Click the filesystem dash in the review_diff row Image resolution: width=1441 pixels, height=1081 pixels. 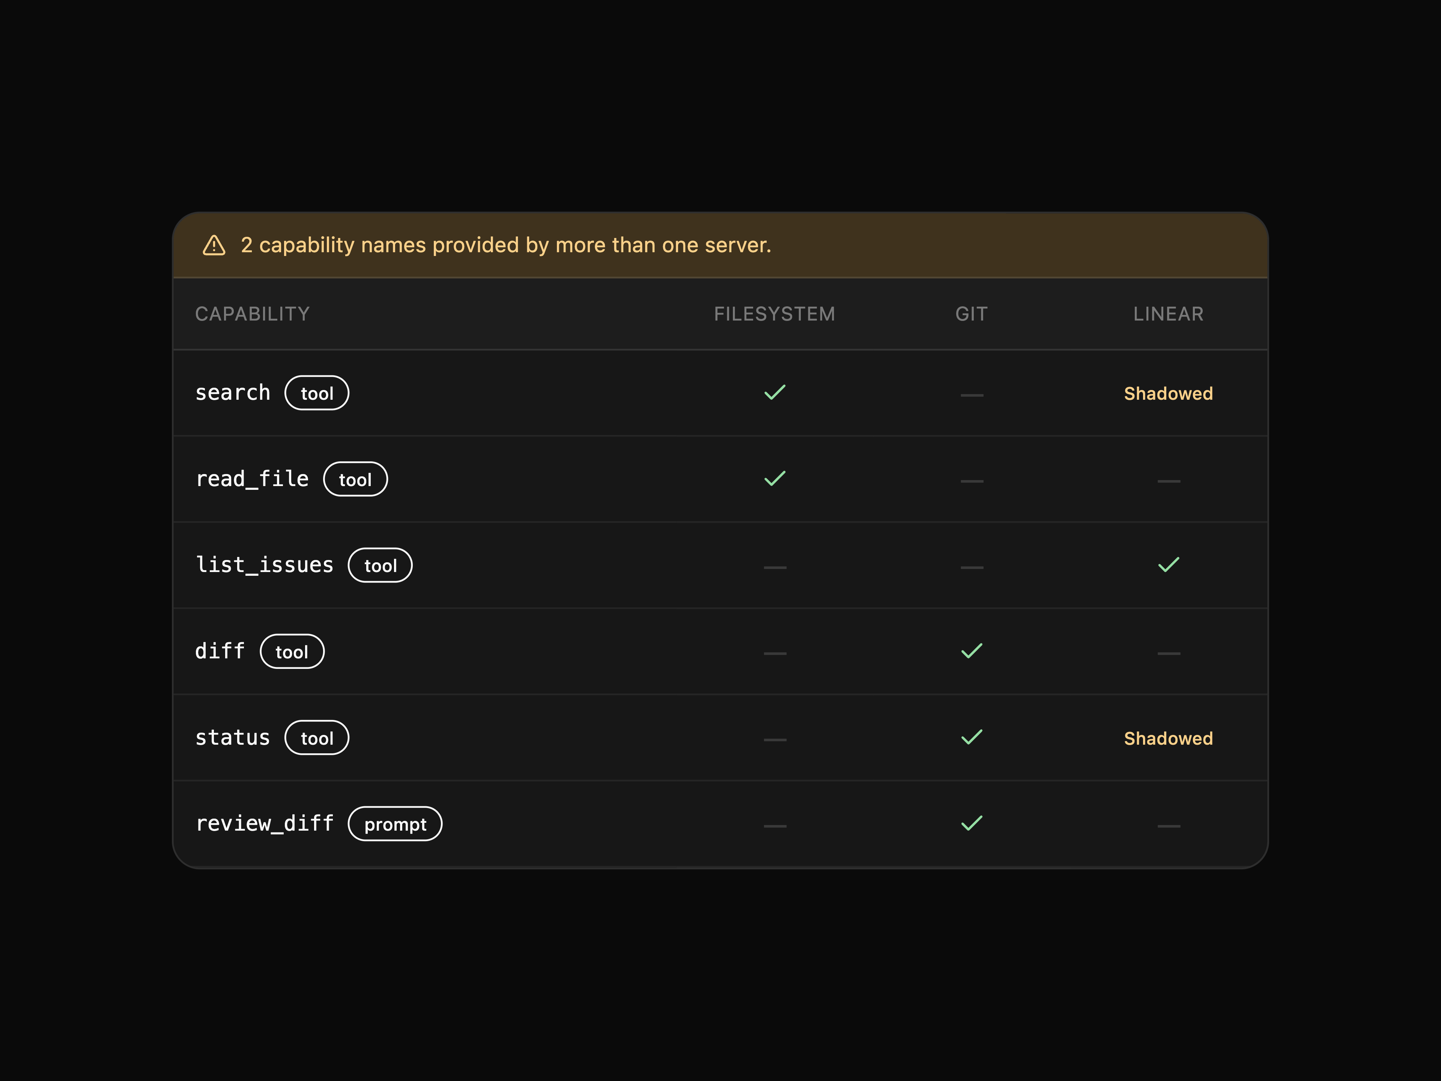[775, 826]
